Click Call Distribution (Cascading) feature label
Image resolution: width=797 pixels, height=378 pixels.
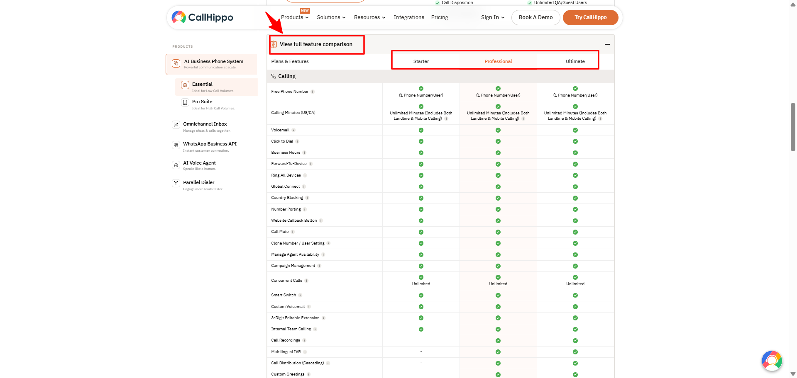[298, 363]
